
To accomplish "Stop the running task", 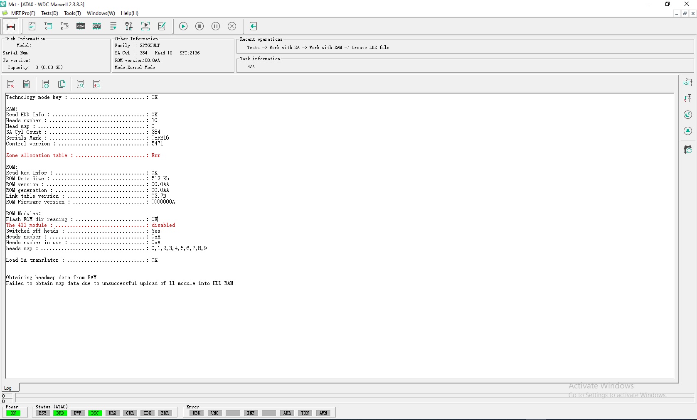I will 199,27.
